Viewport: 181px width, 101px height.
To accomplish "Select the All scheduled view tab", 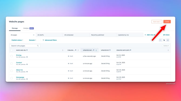I will coord(76,35).
